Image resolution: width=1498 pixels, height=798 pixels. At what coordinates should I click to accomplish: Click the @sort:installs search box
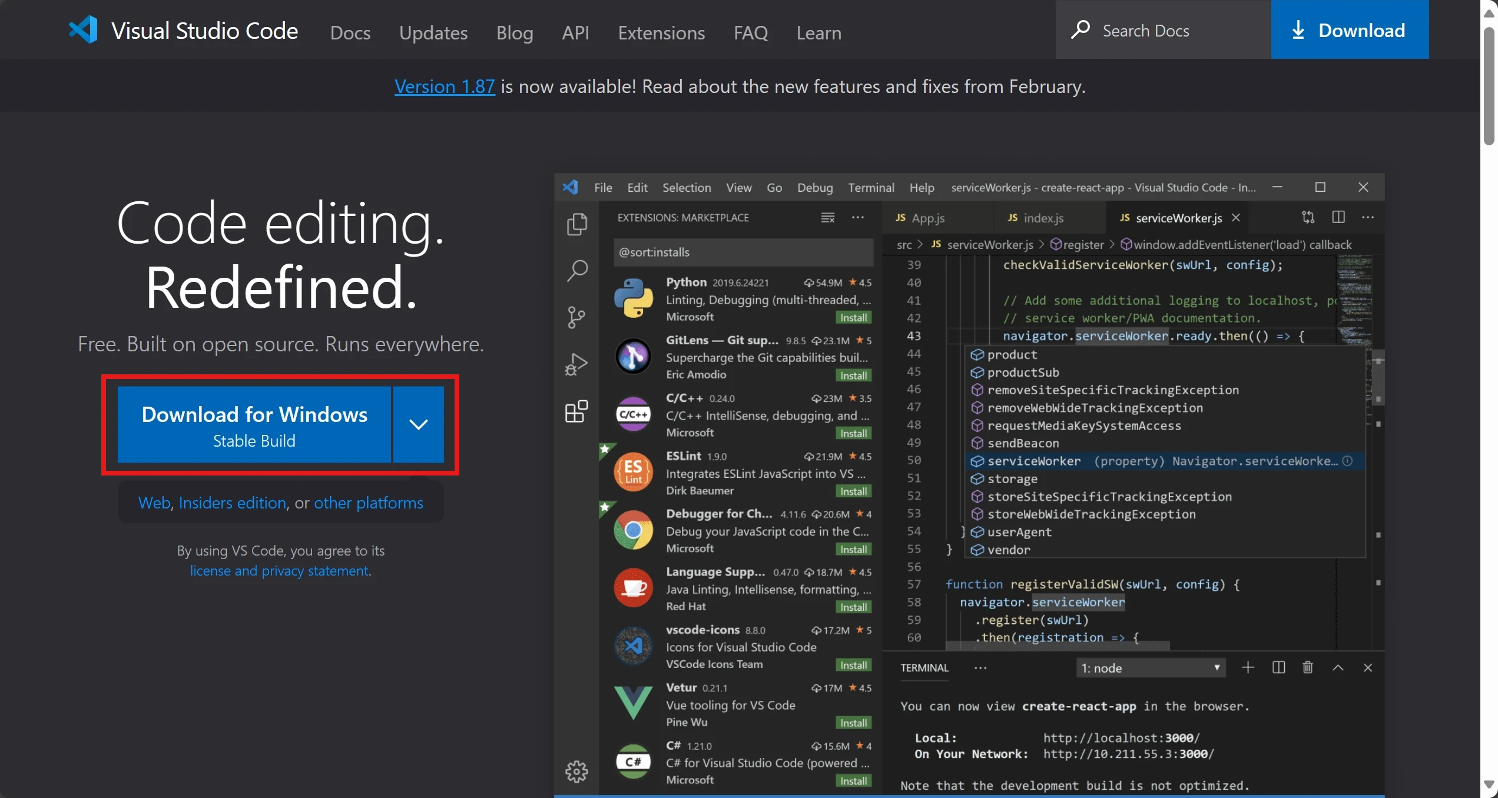point(743,252)
